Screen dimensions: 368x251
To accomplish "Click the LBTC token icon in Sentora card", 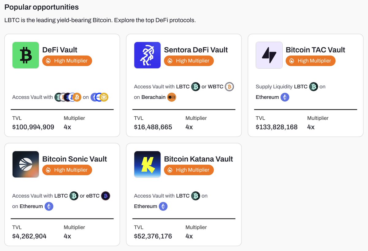I will point(196,87).
